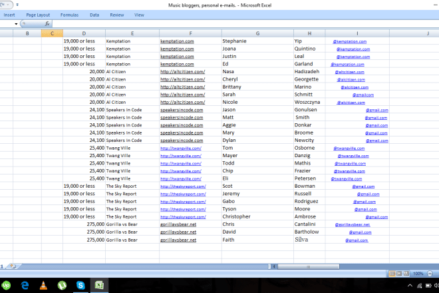Select column G header
Image resolution: width=439 pixels, height=293 pixels.
(257, 33)
